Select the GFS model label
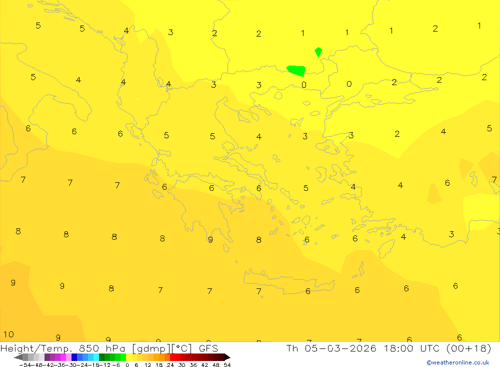The width and height of the screenshot is (500, 367). pos(208,348)
